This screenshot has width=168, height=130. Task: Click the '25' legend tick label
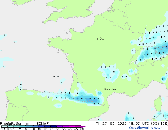[x=51, y=129]
